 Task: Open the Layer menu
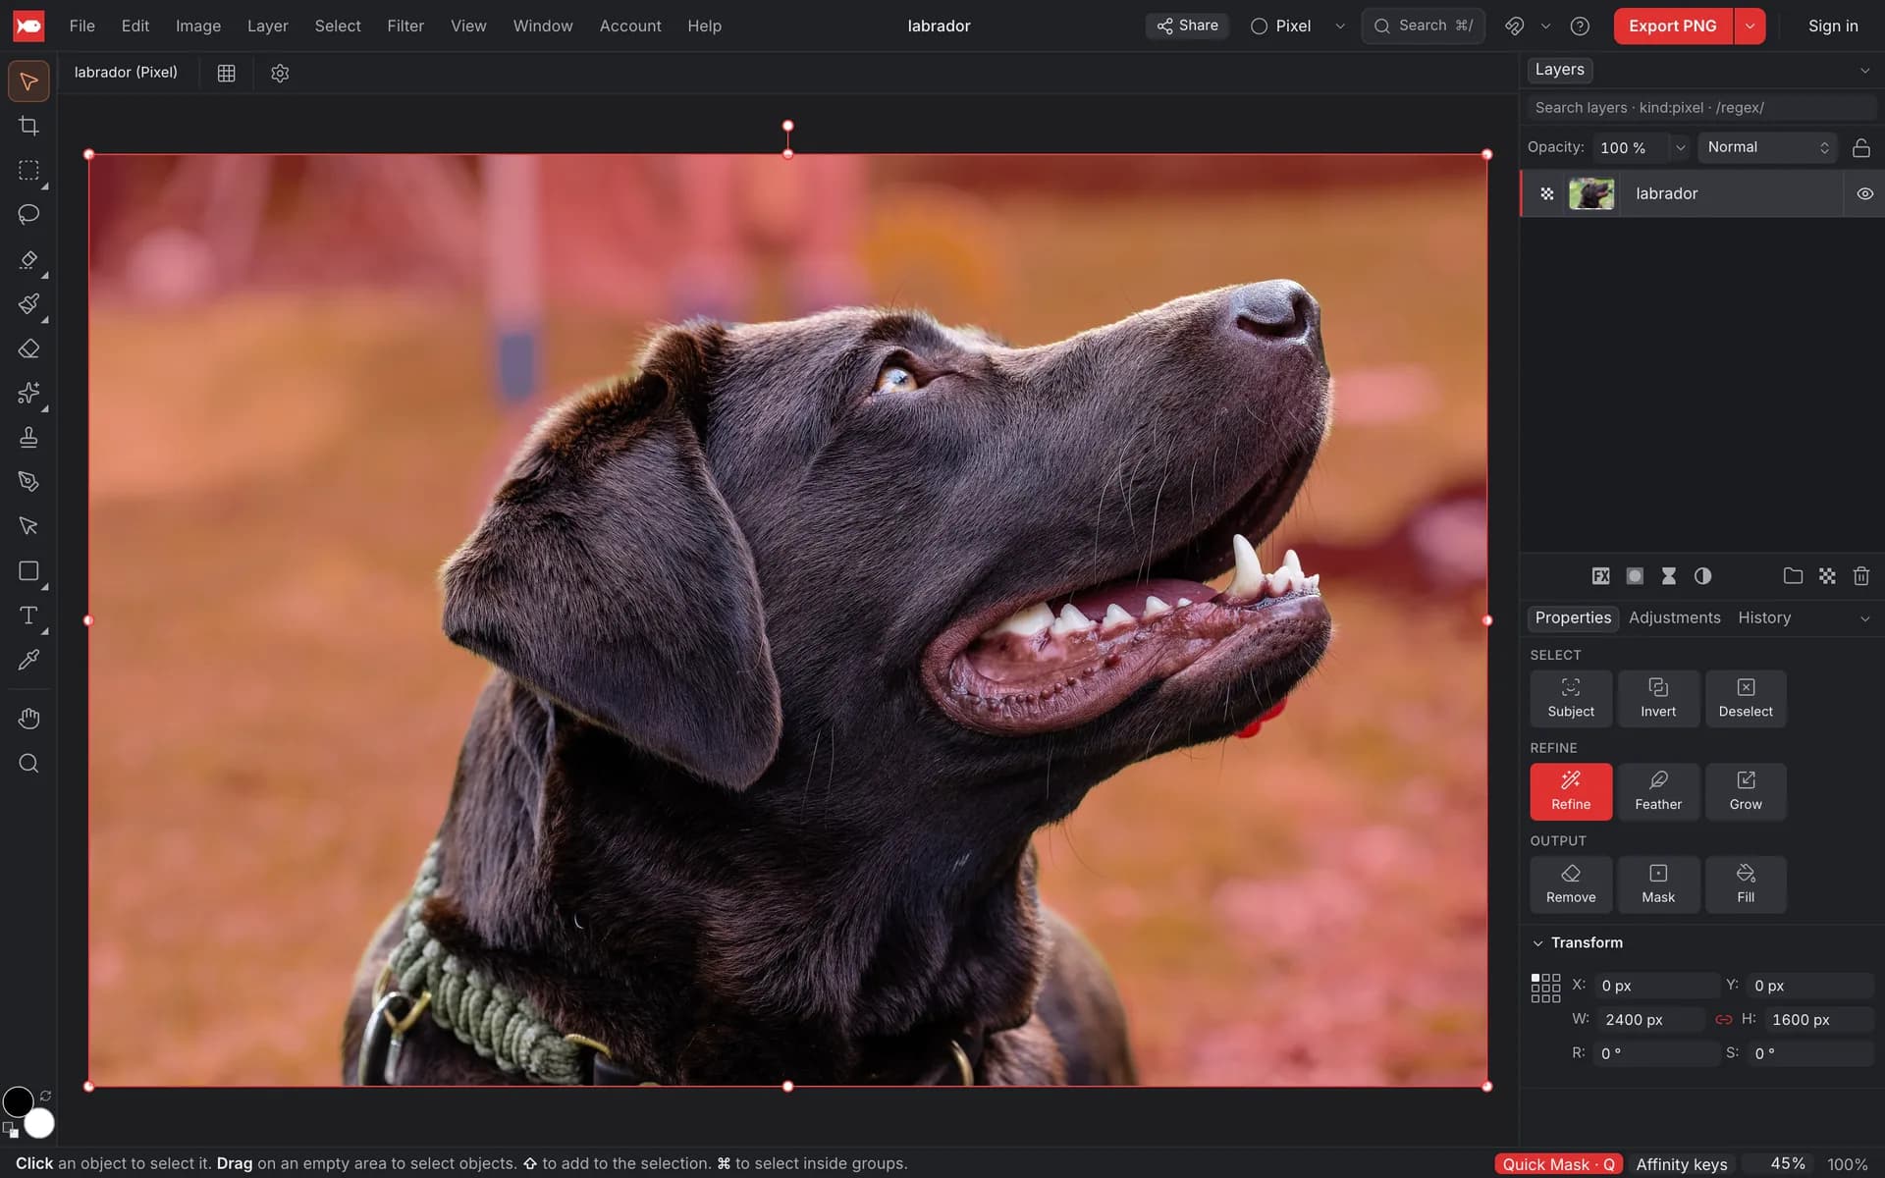point(267,27)
